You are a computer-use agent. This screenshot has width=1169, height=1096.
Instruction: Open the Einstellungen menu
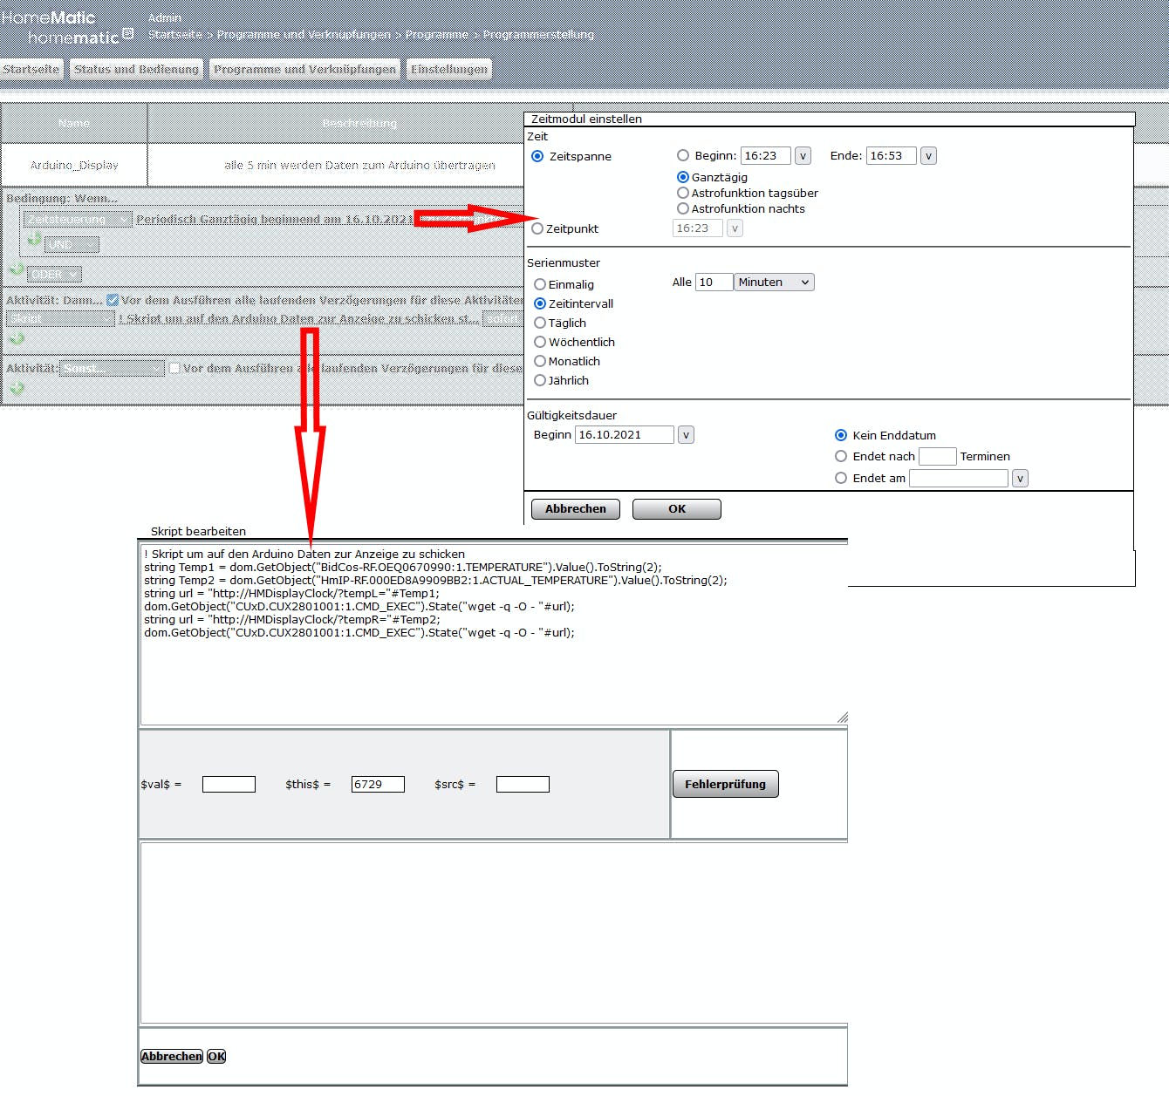449,69
